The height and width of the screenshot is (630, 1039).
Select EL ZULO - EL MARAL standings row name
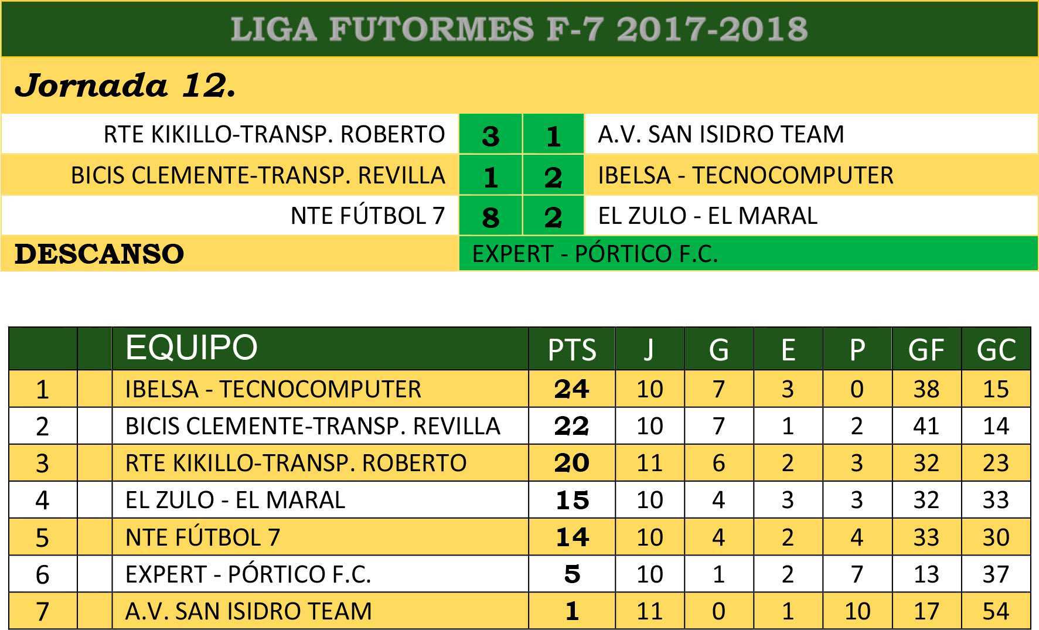pyautogui.click(x=235, y=500)
